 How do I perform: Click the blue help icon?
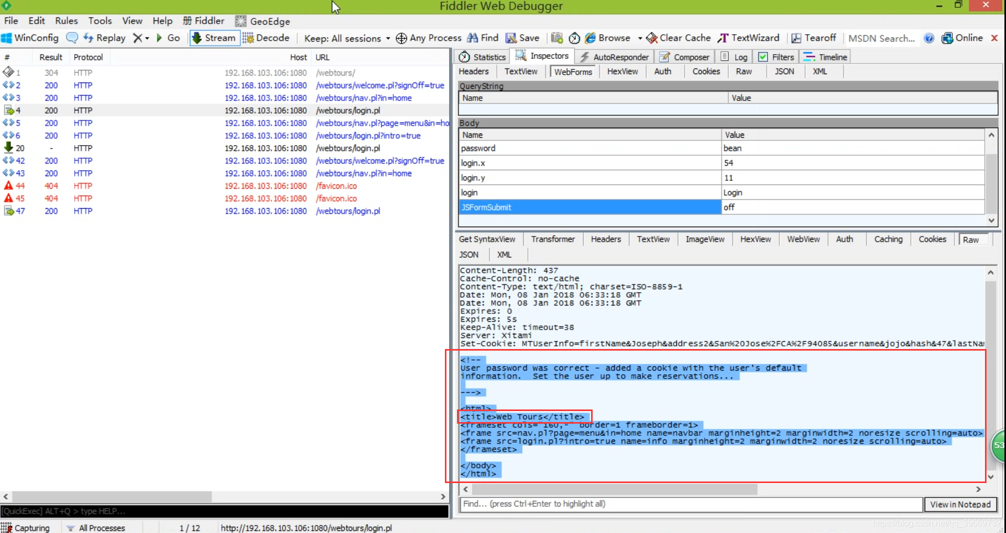[x=929, y=38]
